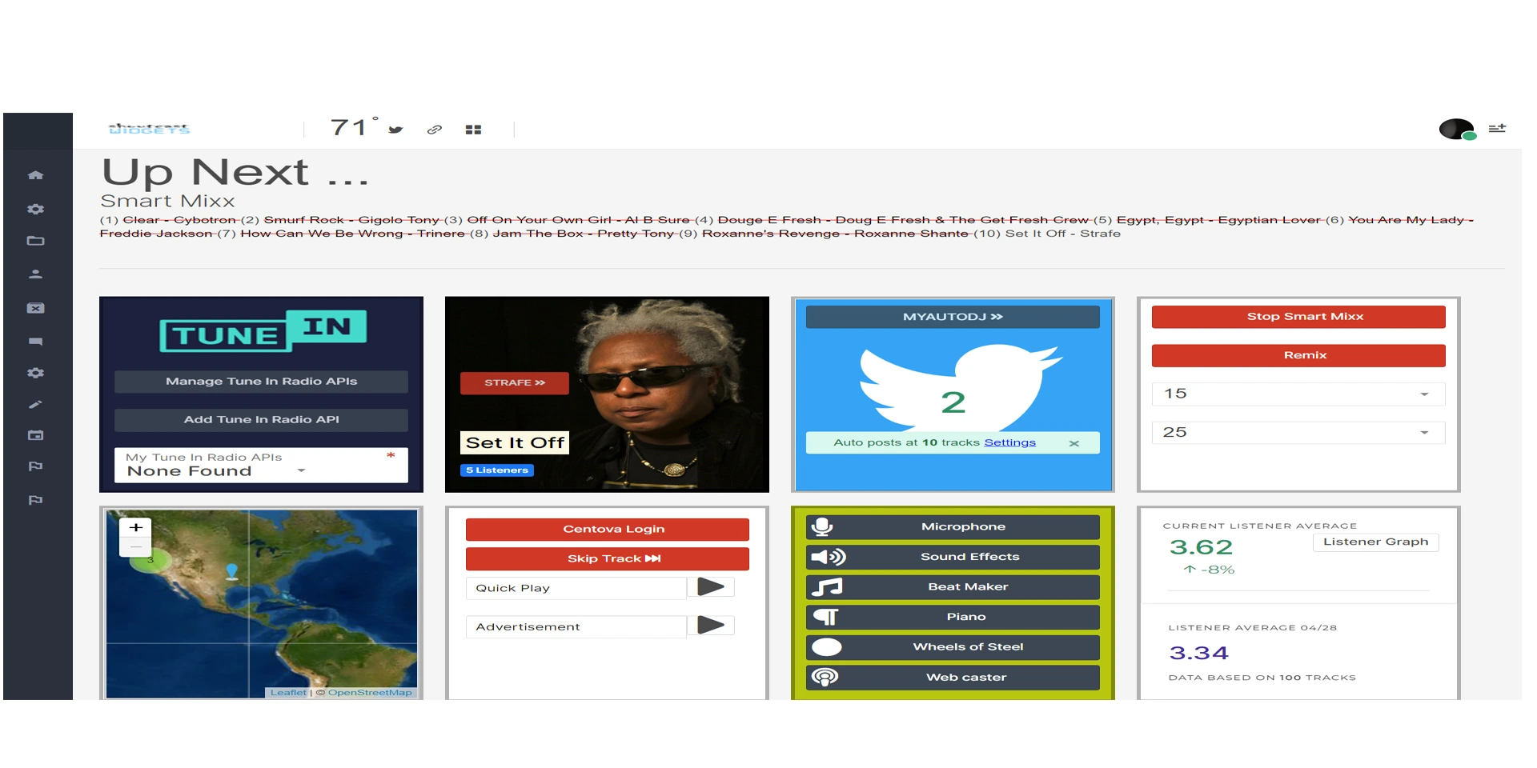Open the grid view icon in the top bar
Screen dimensions: 1537x768
(473, 130)
